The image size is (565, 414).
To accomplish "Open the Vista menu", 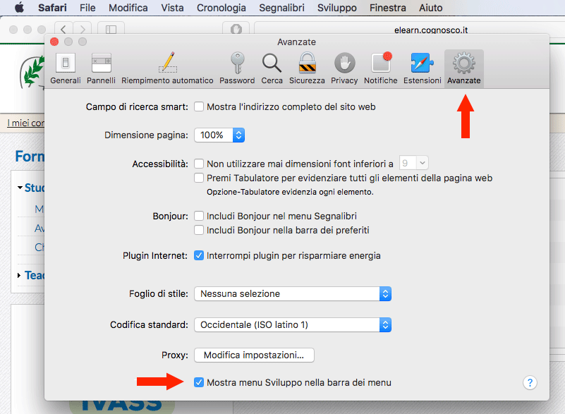I will [x=172, y=8].
